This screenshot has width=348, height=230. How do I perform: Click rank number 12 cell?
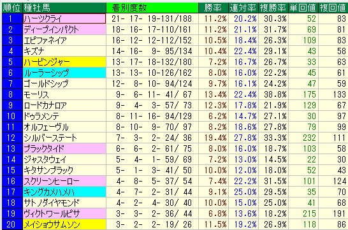(12, 138)
